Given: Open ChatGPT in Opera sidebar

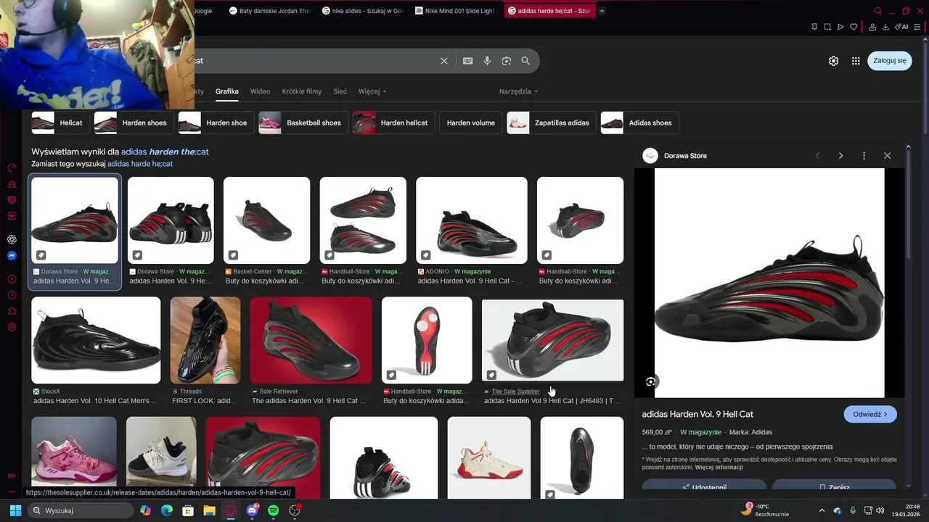Looking at the screenshot, I should pyautogui.click(x=12, y=239).
